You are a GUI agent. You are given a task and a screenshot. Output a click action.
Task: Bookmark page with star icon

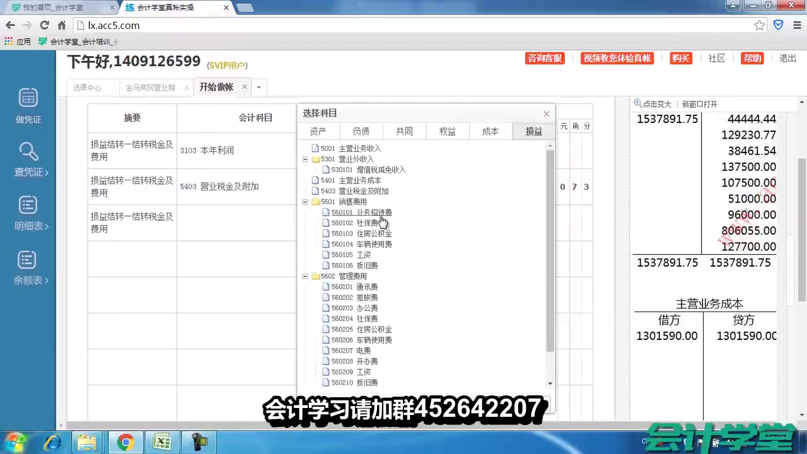click(760, 25)
